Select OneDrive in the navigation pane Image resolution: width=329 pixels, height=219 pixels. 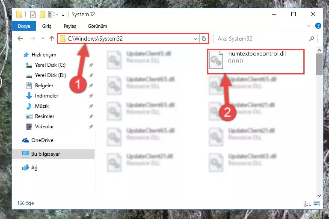click(38, 140)
